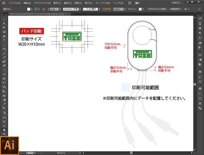The height and width of the screenshot is (155, 204).
Task: Click the 線 stroke link label
Action: click(x=44, y=9)
